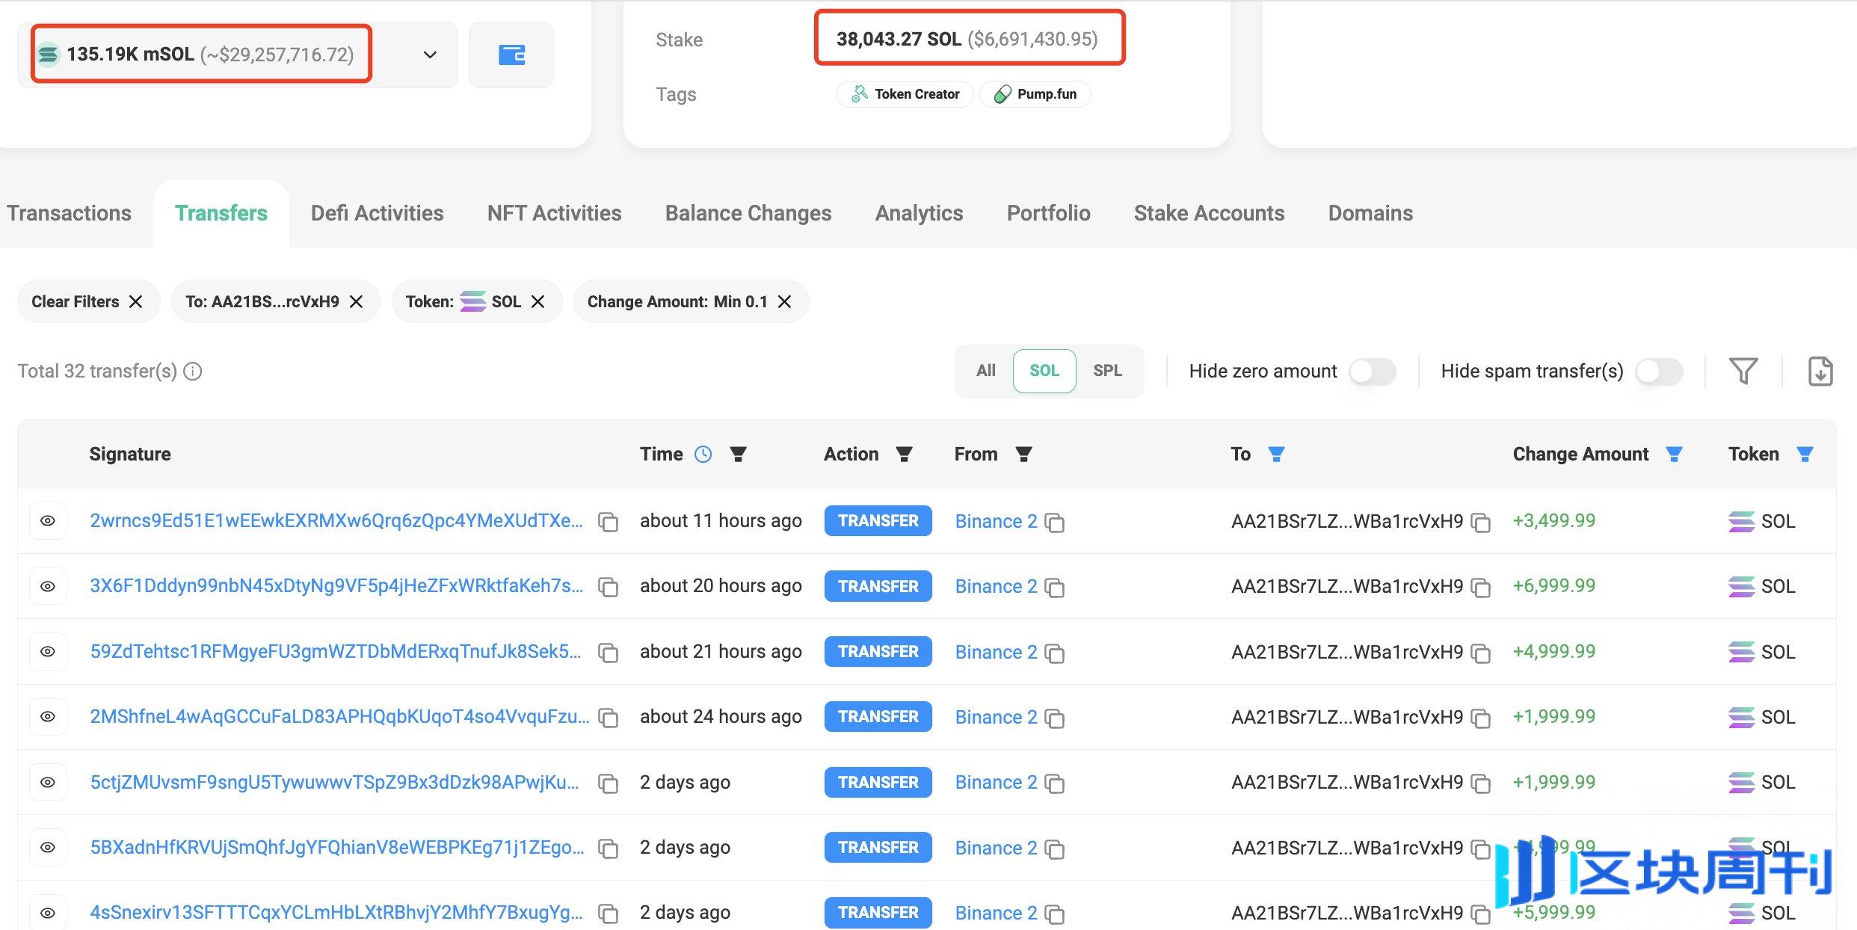Click eye icon for 2MShfneL4wAq transaction row
This screenshot has height=930, width=1857.
(48, 717)
